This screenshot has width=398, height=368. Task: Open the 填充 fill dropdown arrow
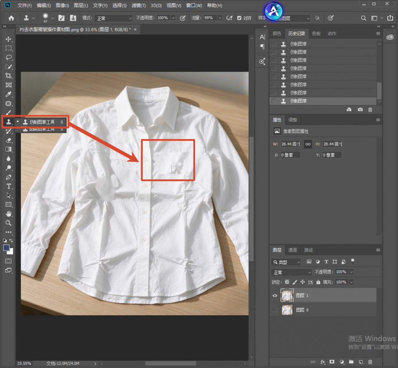pyautogui.click(x=351, y=282)
